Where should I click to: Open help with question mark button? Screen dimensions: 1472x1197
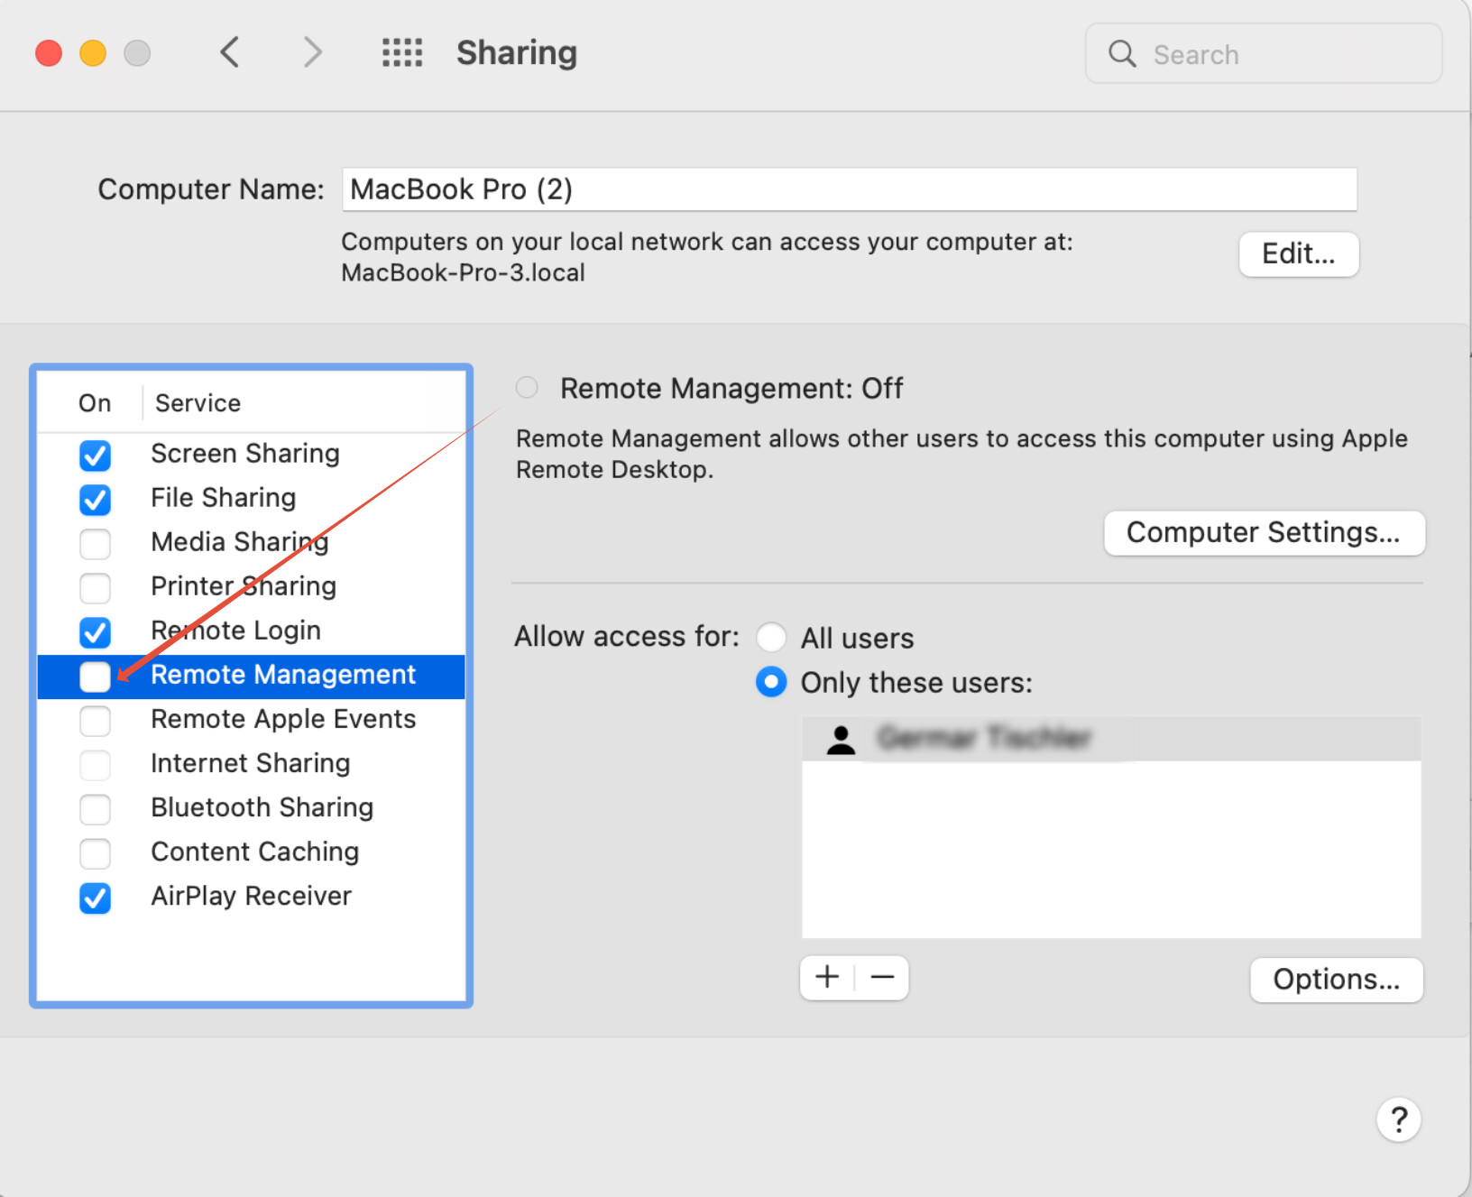(1398, 1119)
